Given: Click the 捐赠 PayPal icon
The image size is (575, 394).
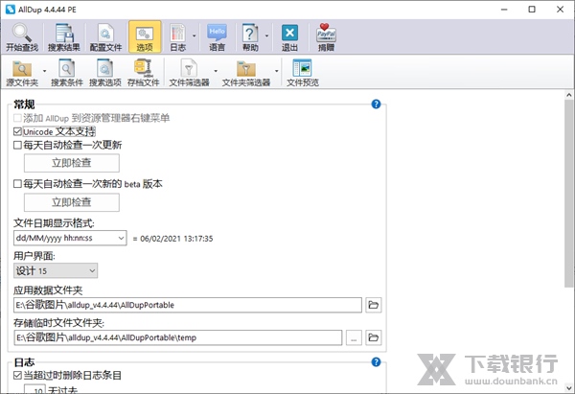Looking at the screenshot, I should 326,37.
